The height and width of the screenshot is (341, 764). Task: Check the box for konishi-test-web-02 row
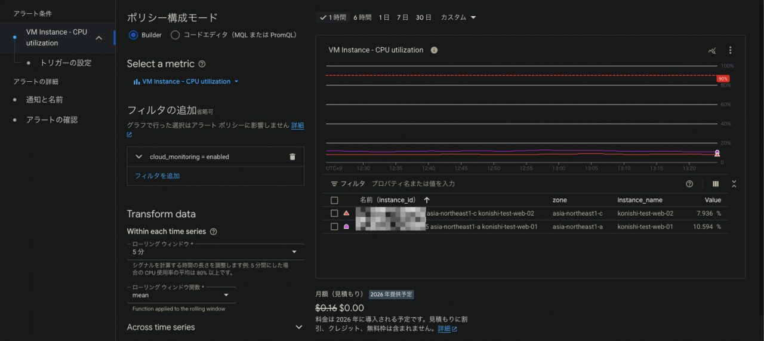point(334,213)
